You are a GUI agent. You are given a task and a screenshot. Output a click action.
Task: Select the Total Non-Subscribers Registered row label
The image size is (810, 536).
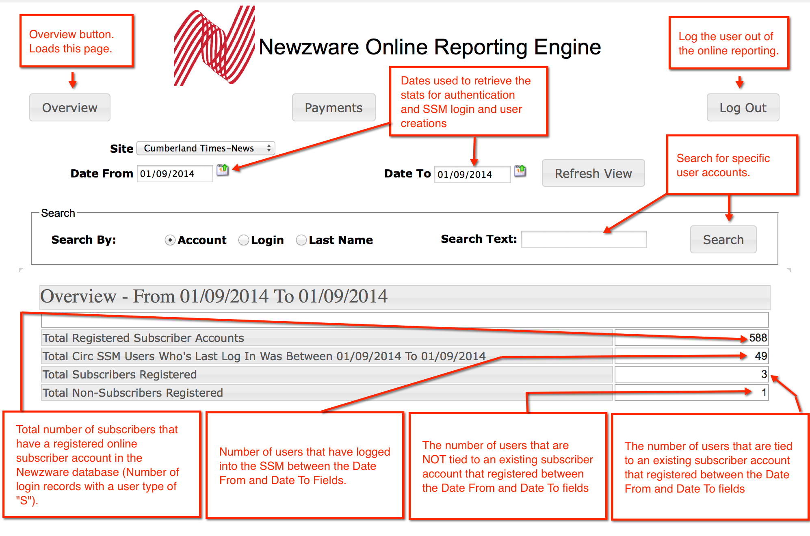click(133, 393)
